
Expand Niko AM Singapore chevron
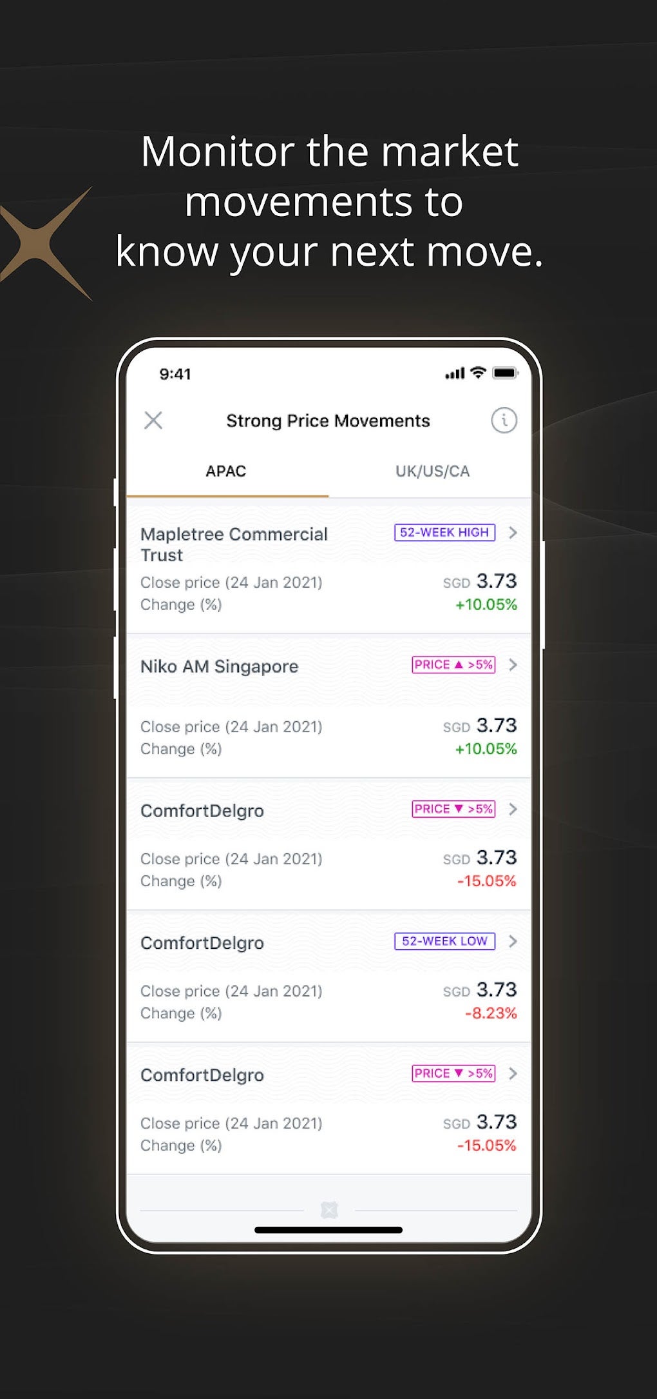coord(513,665)
